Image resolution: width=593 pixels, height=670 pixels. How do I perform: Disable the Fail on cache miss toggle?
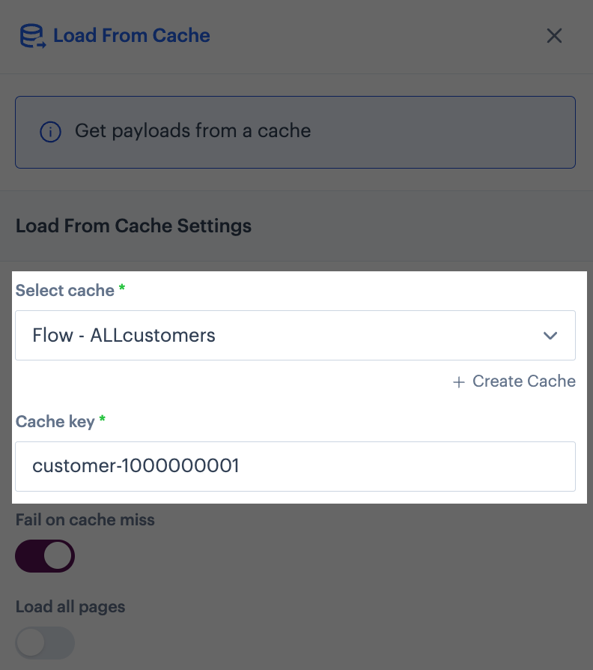(45, 556)
